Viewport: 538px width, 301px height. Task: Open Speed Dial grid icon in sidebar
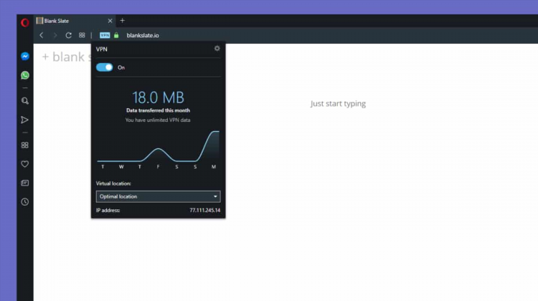click(x=24, y=145)
